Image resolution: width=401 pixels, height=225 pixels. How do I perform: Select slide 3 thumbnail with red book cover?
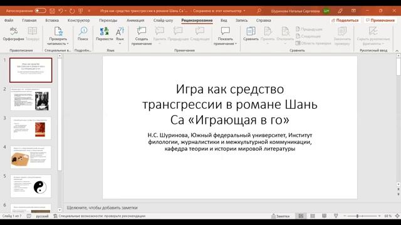(31, 128)
